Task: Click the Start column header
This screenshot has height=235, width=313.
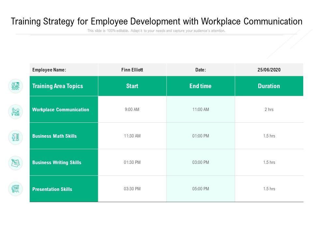Action: click(132, 86)
